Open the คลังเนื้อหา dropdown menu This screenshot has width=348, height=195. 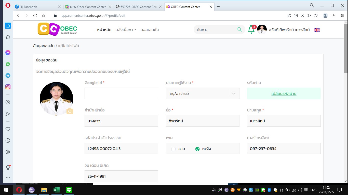coord(126,29)
